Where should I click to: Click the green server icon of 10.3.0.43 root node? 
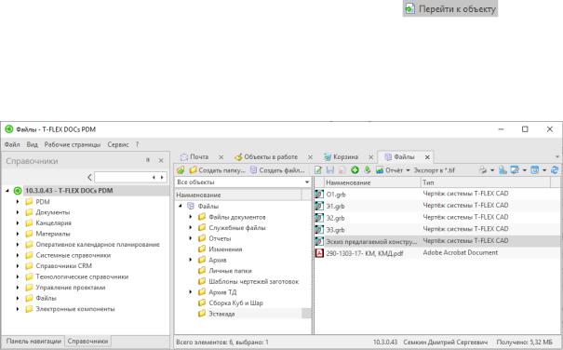pyautogui.click(x=18, y=191)
